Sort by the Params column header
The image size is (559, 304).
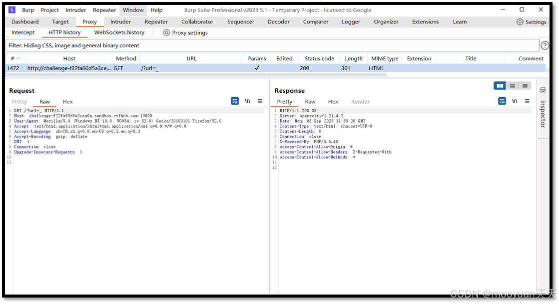pyautogui.click(x=257, y=58)
